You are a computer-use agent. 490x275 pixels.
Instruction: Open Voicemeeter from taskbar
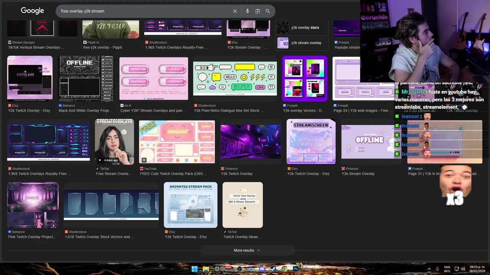pyautogui.click(x=229, y=269)
